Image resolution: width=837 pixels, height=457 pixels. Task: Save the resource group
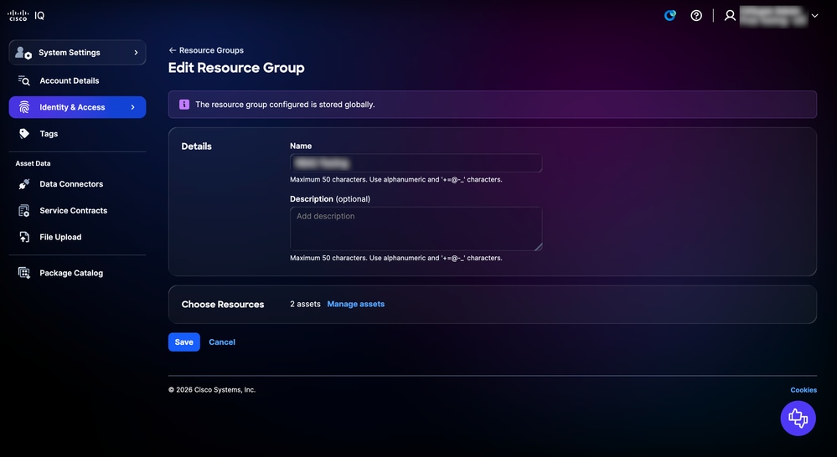click(184, 342)
